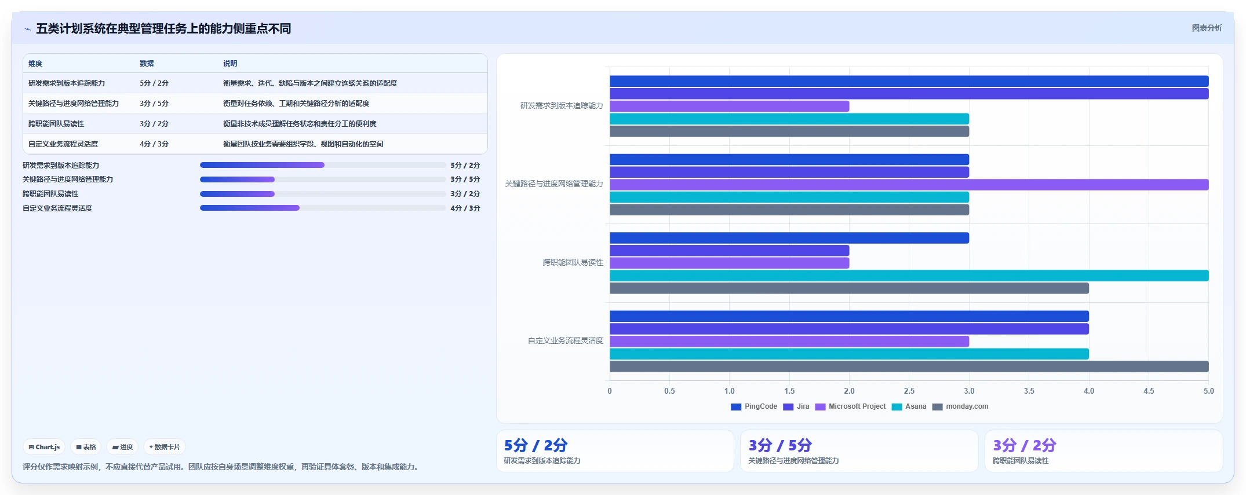
Task: Click the 进度 tag chip
Action: click(x=122, y=447)
